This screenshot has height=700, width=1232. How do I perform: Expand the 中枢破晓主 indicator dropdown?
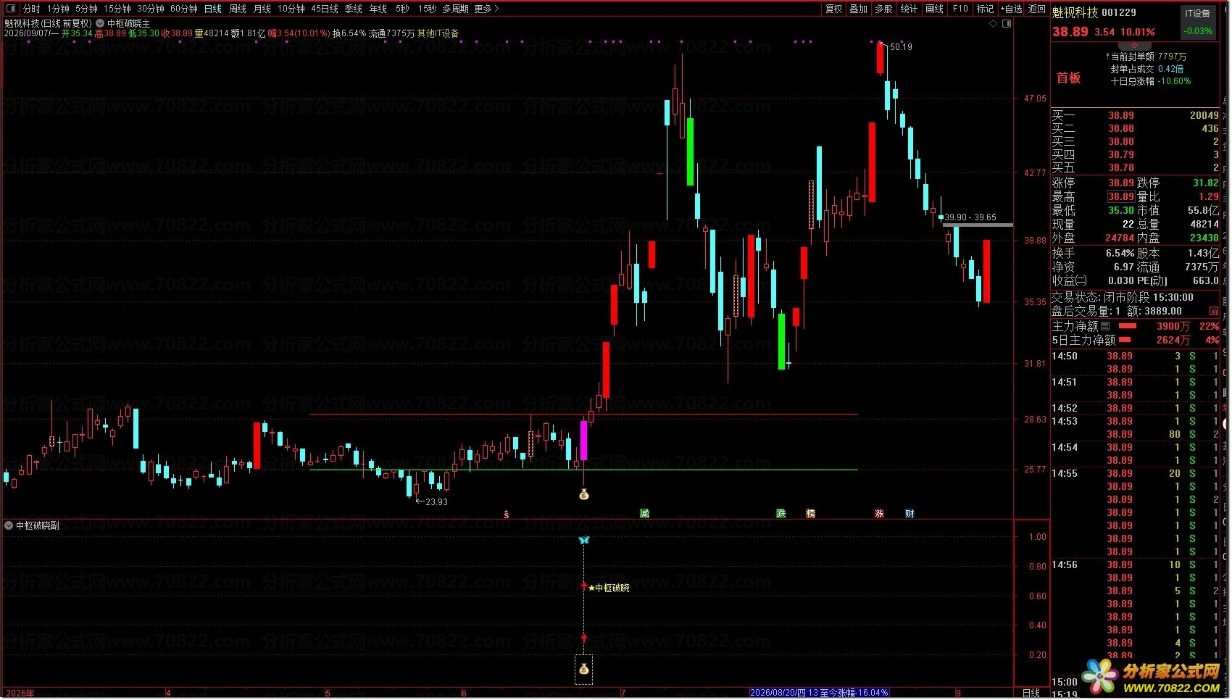point(100,23)
